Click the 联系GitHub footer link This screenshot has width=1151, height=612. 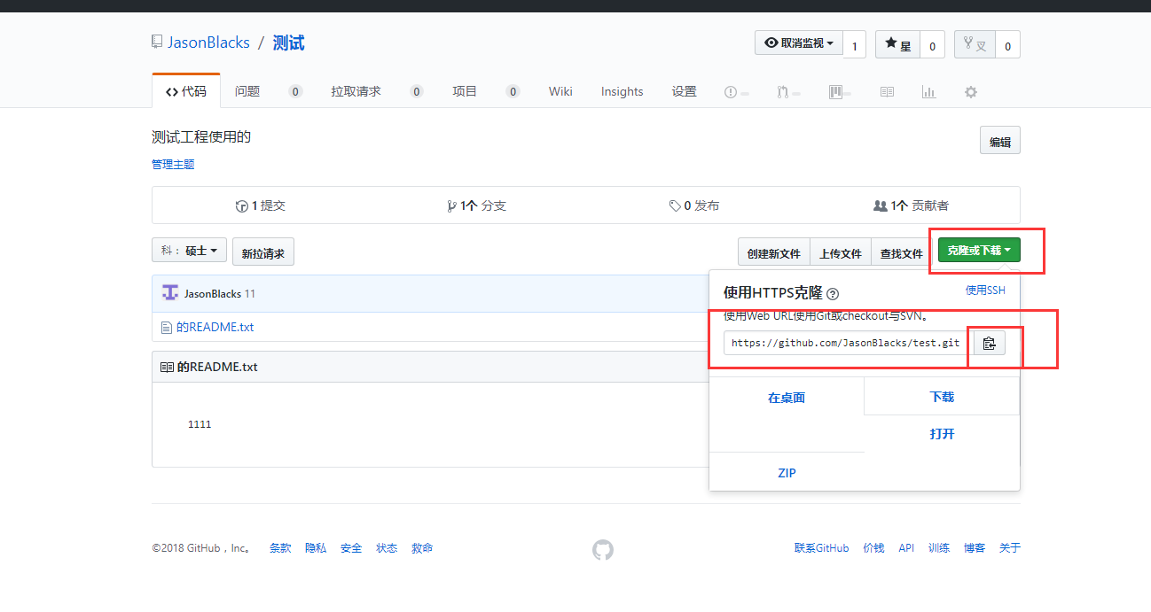pyautogui.click(x=822, y=548)
